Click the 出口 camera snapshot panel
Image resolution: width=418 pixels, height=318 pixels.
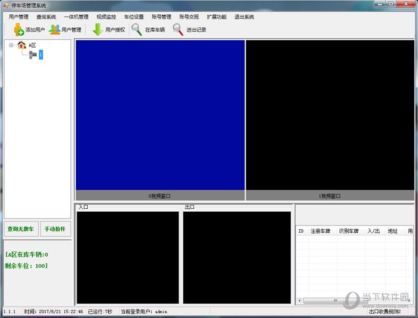(236, 257)
